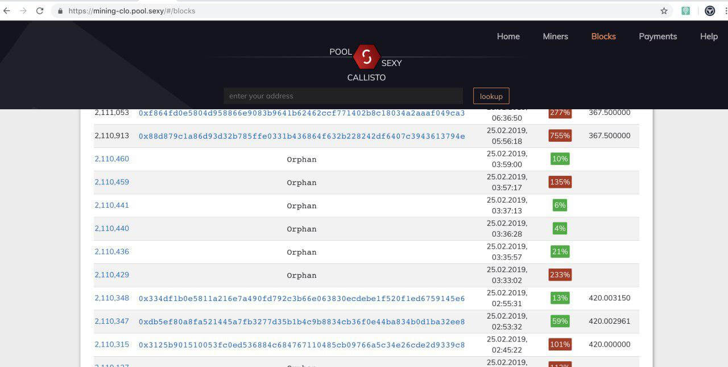Click the red Pool Sexy hexagon logo
This screenshot has width=728, height=367.
click(x=366, y=56)
